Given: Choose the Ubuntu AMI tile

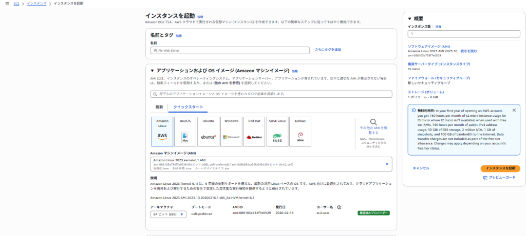Looking at the screenshot, I should [208, 131].
